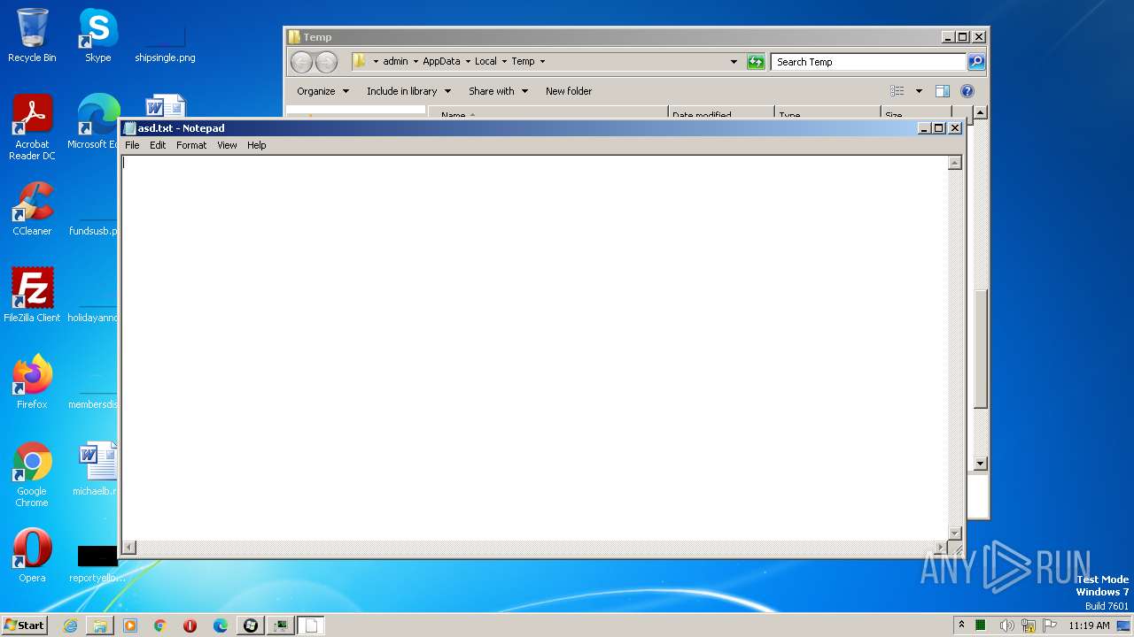The height and width of the screenshot is (637, 1134).
Task: Open the Notepad Help menu
Action: [x=256, y=145]
